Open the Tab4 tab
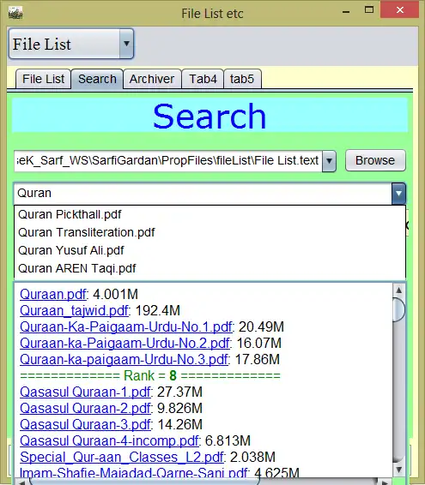 pos(203,79)
